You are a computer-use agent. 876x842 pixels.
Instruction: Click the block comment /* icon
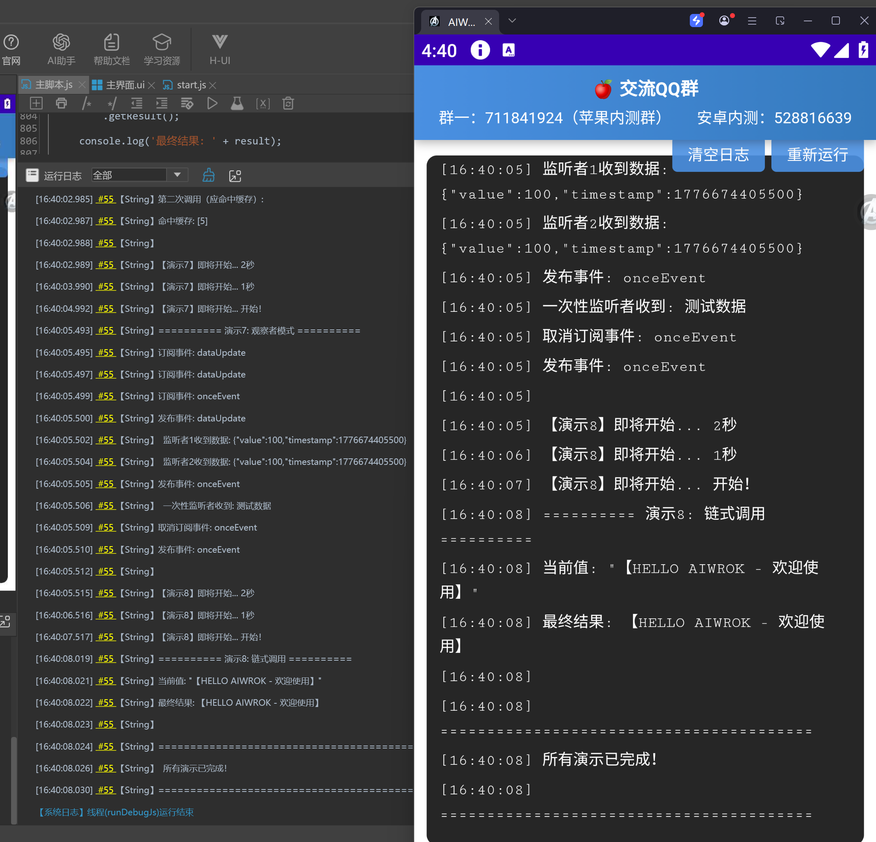coord(87,104)
